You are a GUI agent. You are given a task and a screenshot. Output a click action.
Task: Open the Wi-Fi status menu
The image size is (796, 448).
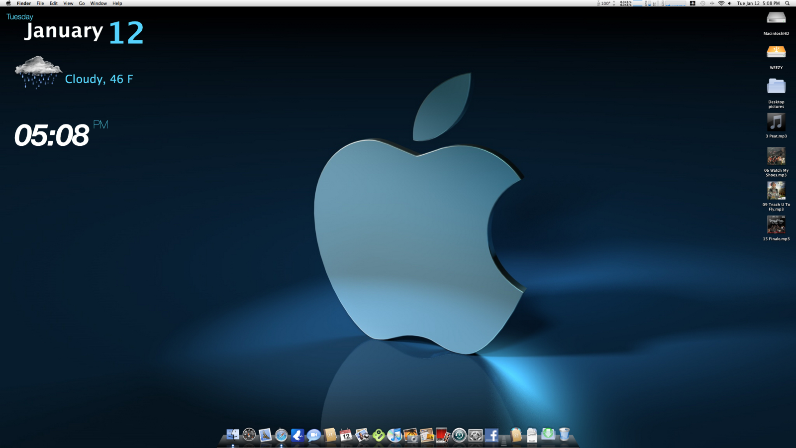pos(721,3)
